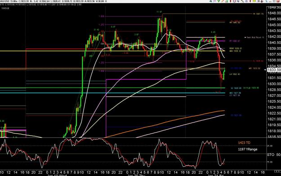
Task: Select the orange pencil drawing tool icon
Action: pos(223,1)
